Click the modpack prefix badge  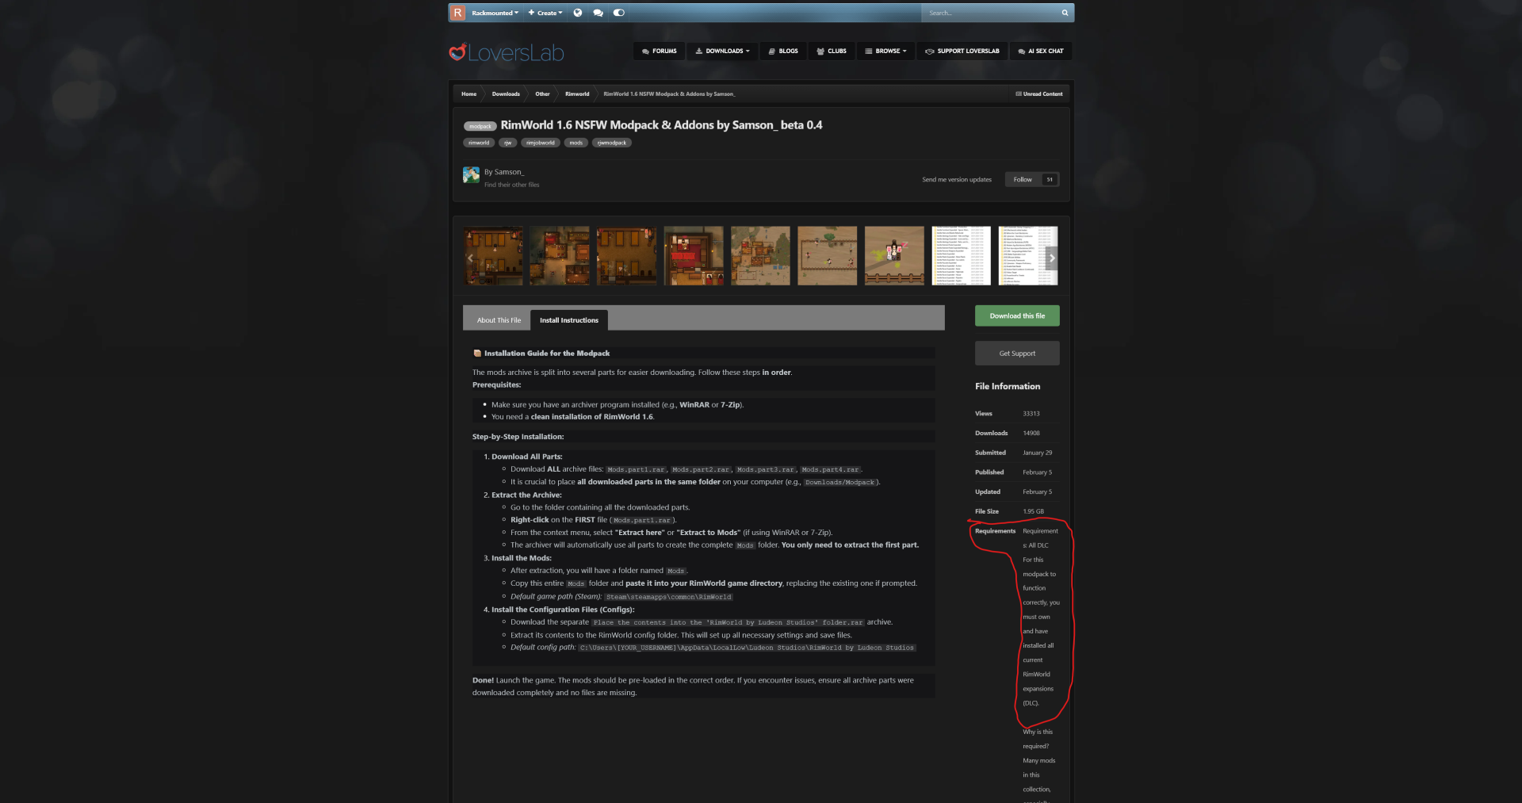(x=480, y=126)
